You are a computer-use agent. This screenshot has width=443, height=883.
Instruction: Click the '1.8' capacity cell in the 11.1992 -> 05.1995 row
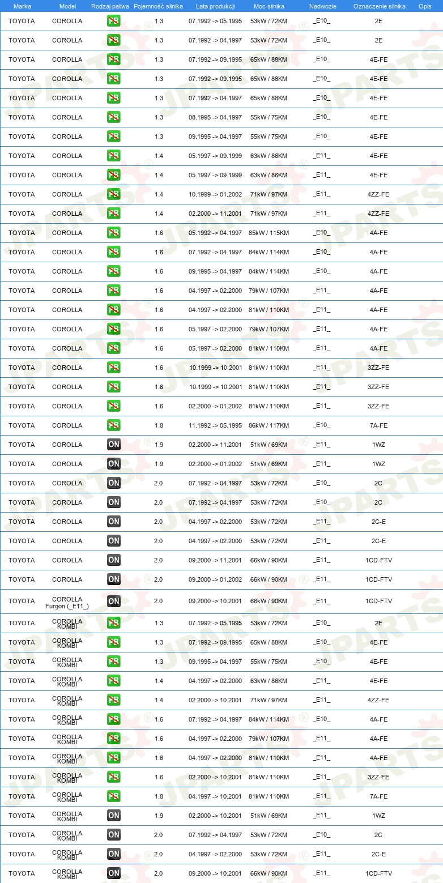(159, 425)
